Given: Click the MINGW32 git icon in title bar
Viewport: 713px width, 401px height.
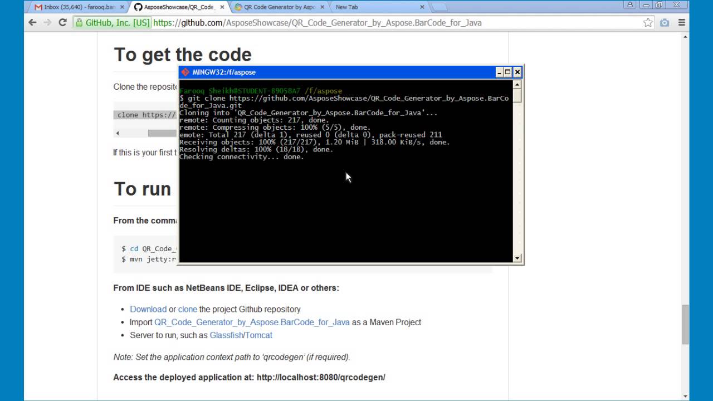Looking at the screenshot, I should click(185, 72).
